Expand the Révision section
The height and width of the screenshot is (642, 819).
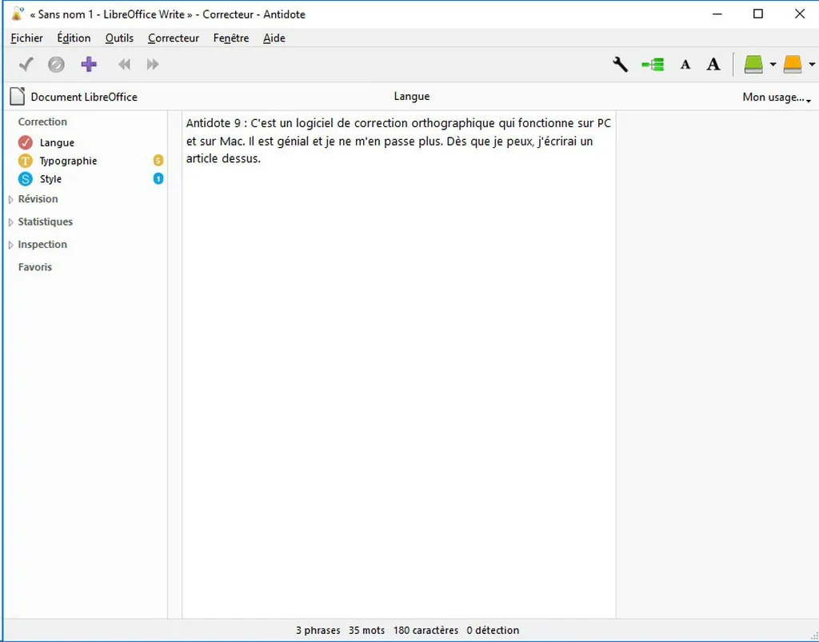tap(38, 199)
